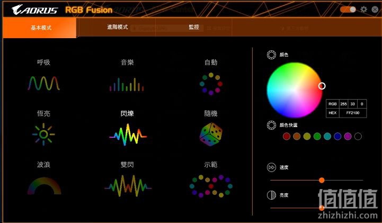Click the color wheel selector handle
Viewport: 382px width, 223px height.
point(322,86)
